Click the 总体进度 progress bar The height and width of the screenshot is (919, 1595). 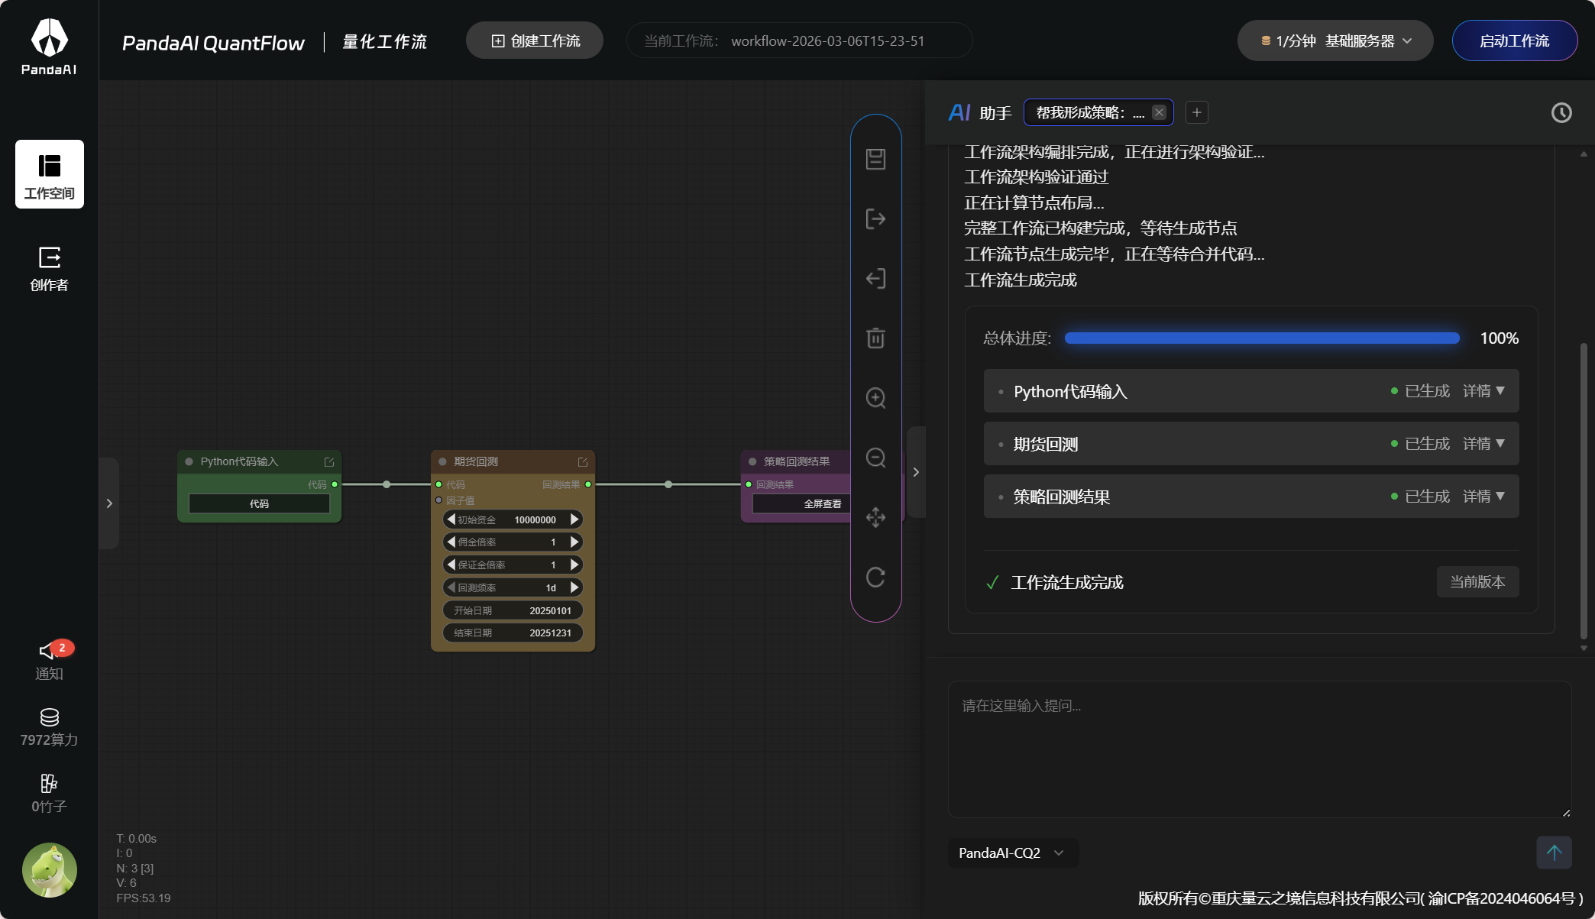1262,338
